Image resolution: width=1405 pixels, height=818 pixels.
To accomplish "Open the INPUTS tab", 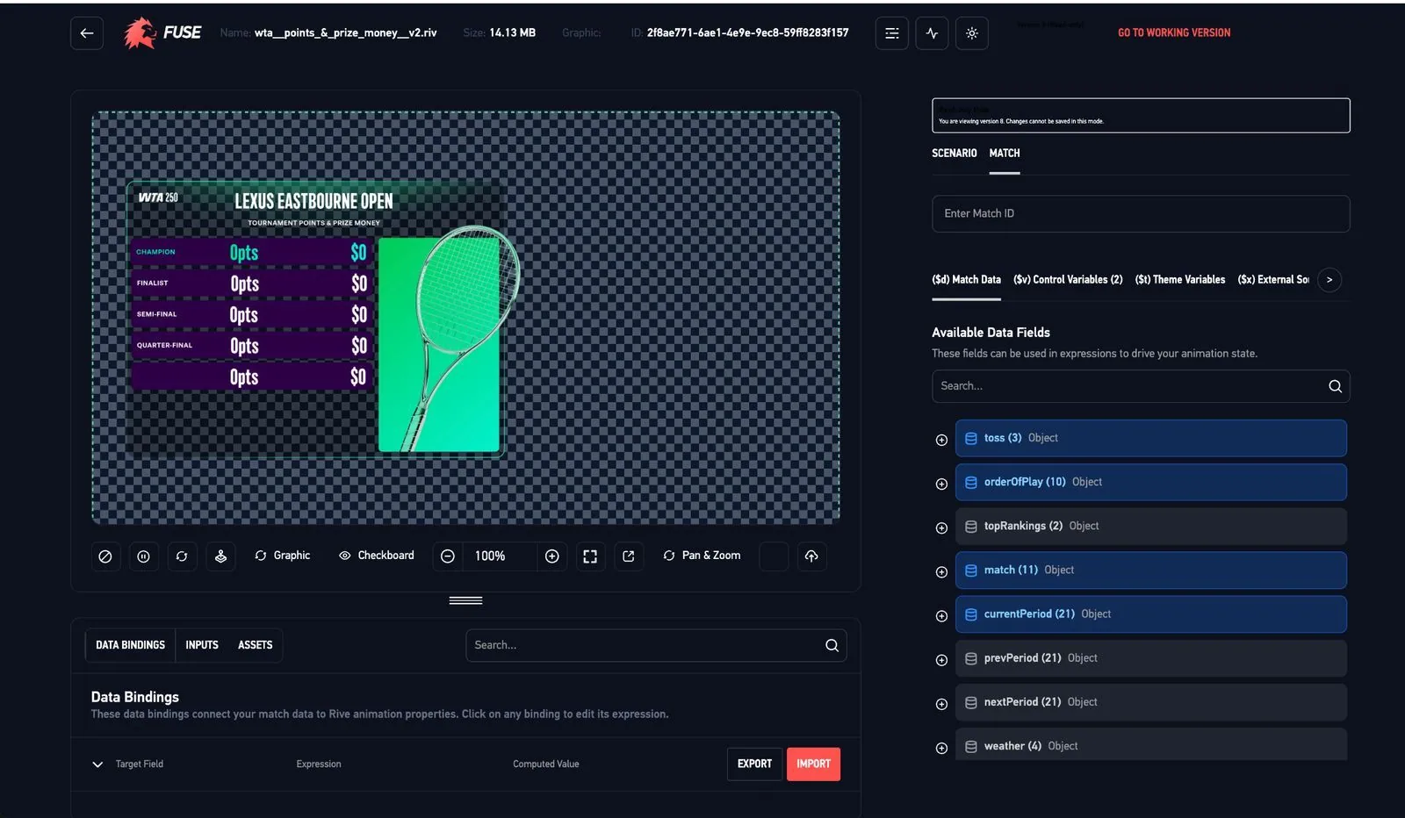I will (202, 645).
